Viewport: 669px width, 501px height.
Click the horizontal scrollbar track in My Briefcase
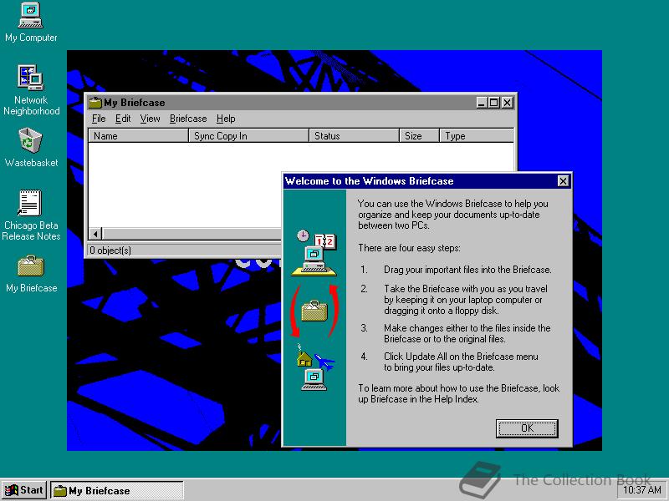pos(192,234)
